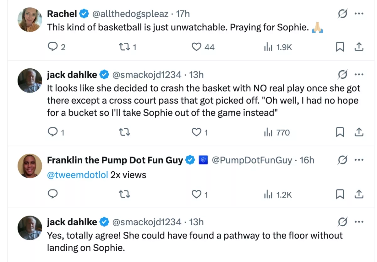This screenshot has height=262, width=377.
Task: Reply to jack dahlke's crash the basket tweet
Action: click(52, 132)
